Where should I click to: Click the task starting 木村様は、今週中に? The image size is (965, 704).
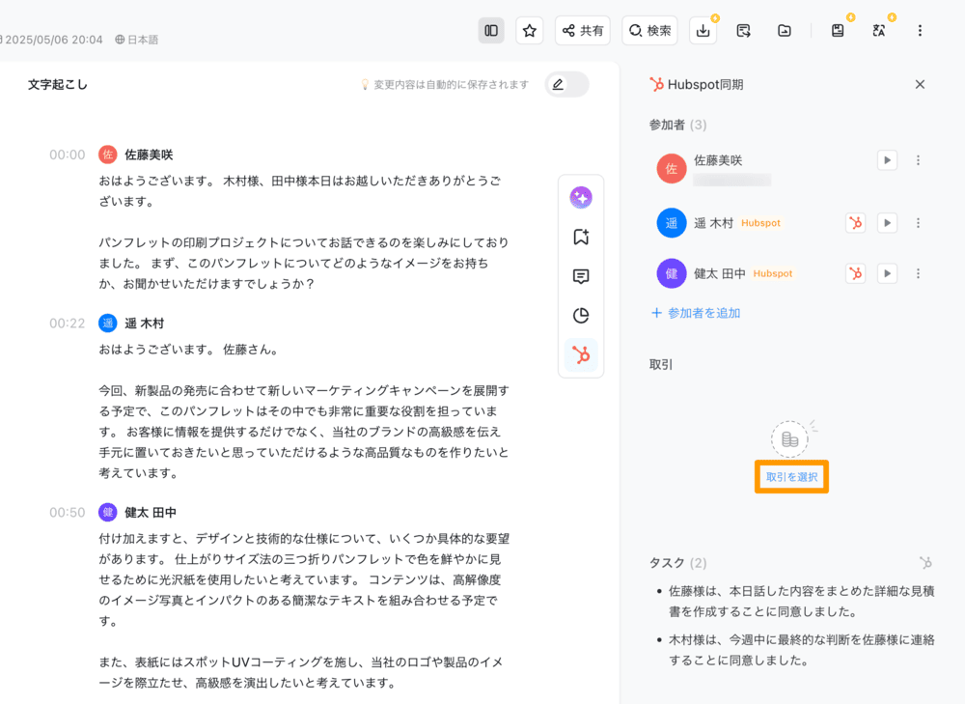(801, 650)
